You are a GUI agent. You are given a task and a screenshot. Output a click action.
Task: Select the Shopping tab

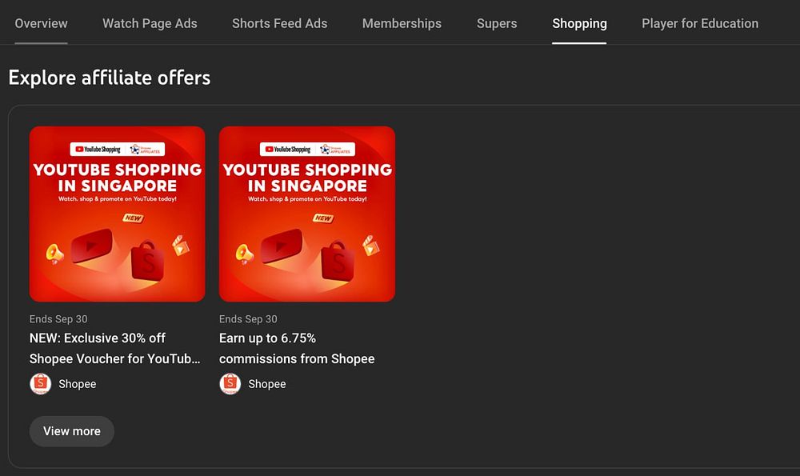pyautogui.click(x=579, y=23)
